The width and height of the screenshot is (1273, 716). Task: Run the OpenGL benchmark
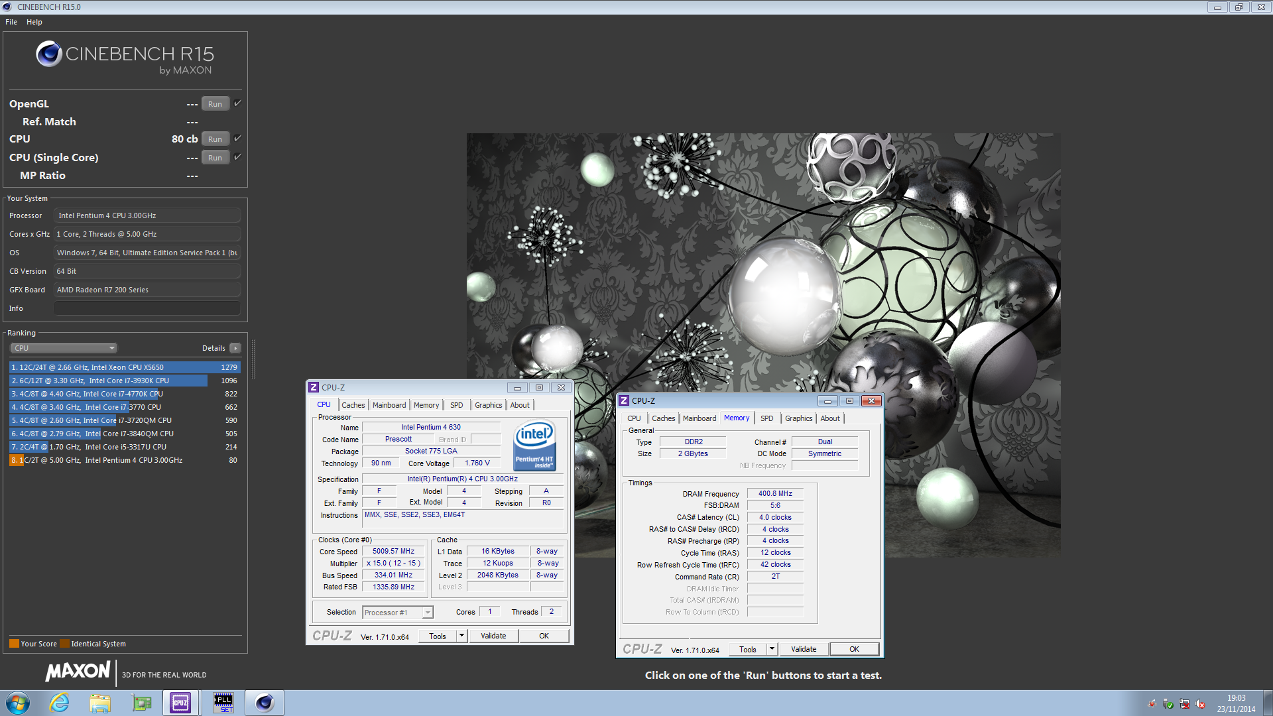pyautogui.click(x=215, y=104)
